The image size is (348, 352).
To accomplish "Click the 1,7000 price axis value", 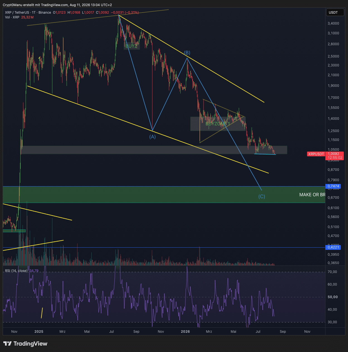I will (334, 98).
